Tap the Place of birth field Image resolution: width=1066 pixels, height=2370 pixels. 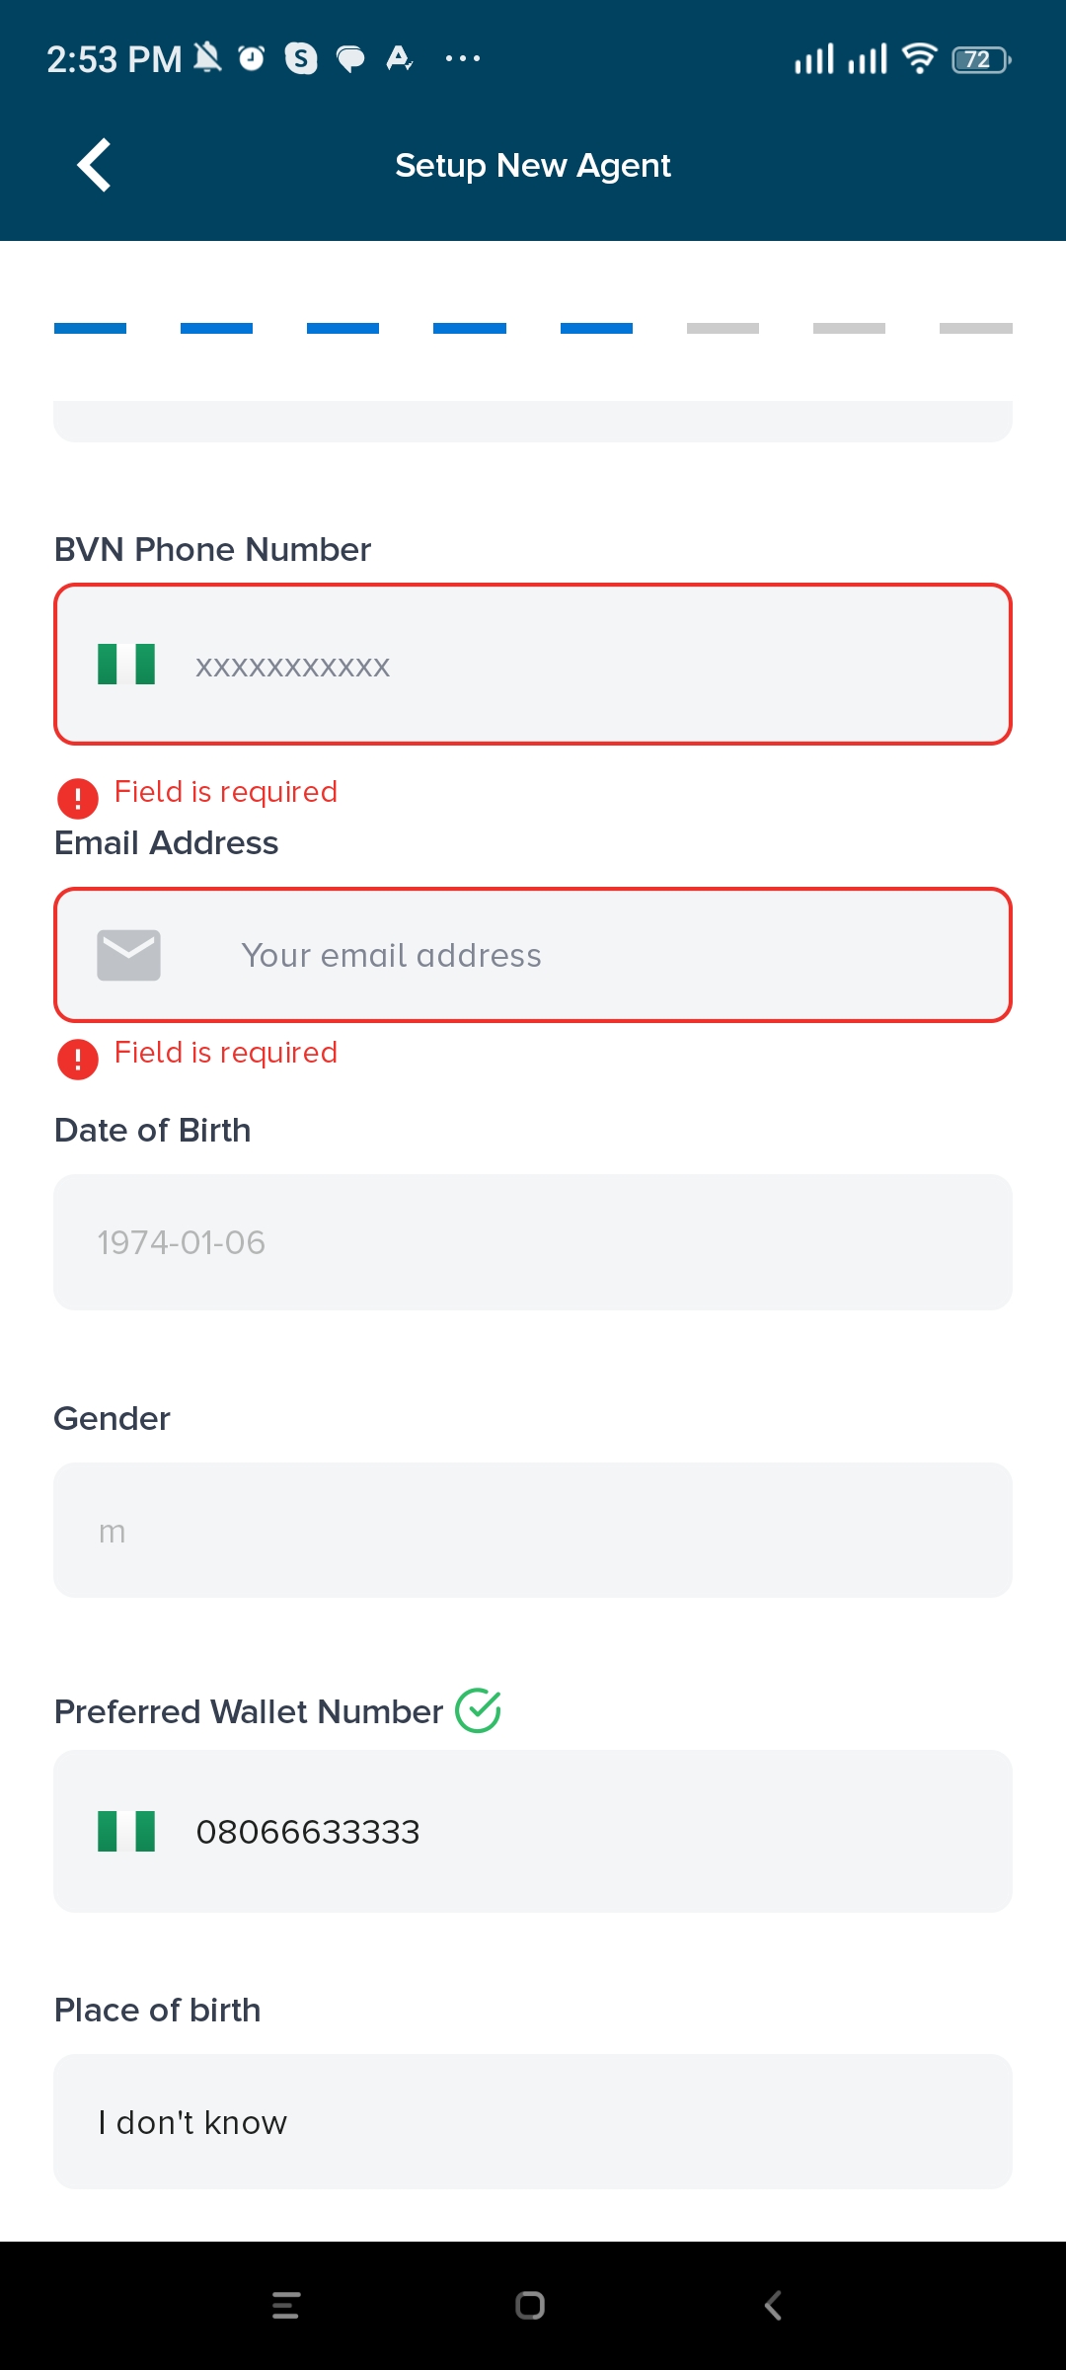point(533,2121)
